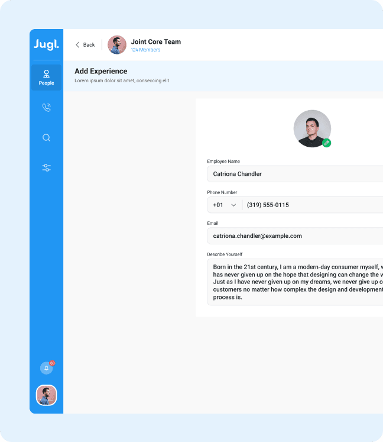Go Back using the header button
The height and width of the screenshot is (442, 383).
85,45
